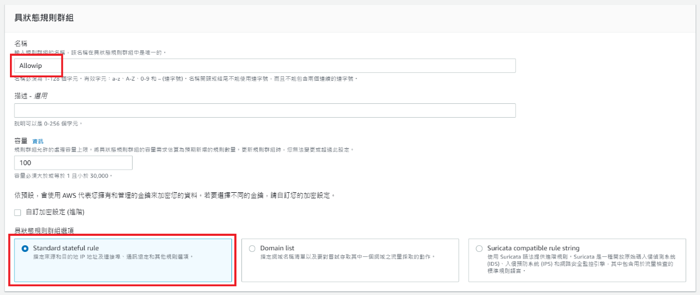Click the 容量 field showing 100
Viewport: 700px width, 295px height.
[73, 163]
